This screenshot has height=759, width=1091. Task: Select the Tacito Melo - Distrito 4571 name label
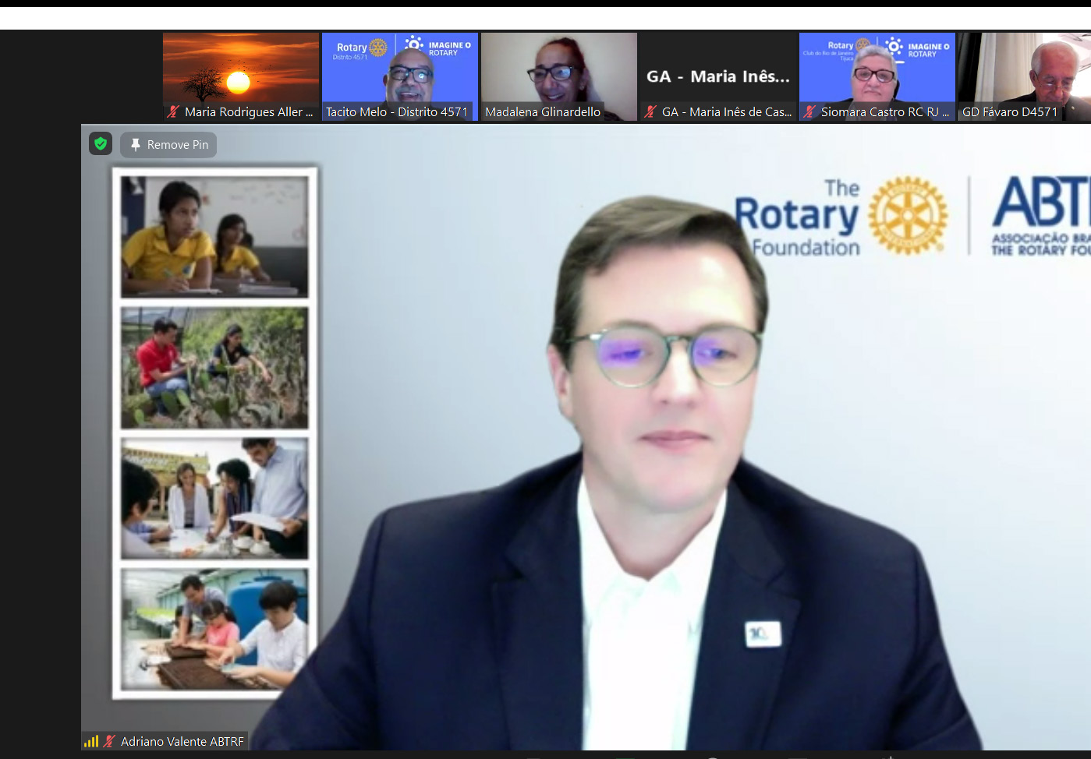(397, 112)
